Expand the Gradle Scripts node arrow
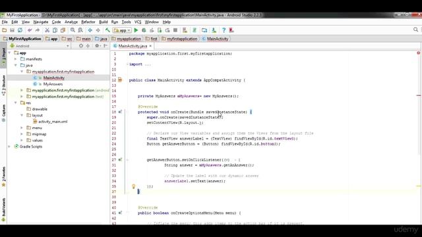Image resolution: width=422 pixels, height=237 pixels. pos(10,147)
